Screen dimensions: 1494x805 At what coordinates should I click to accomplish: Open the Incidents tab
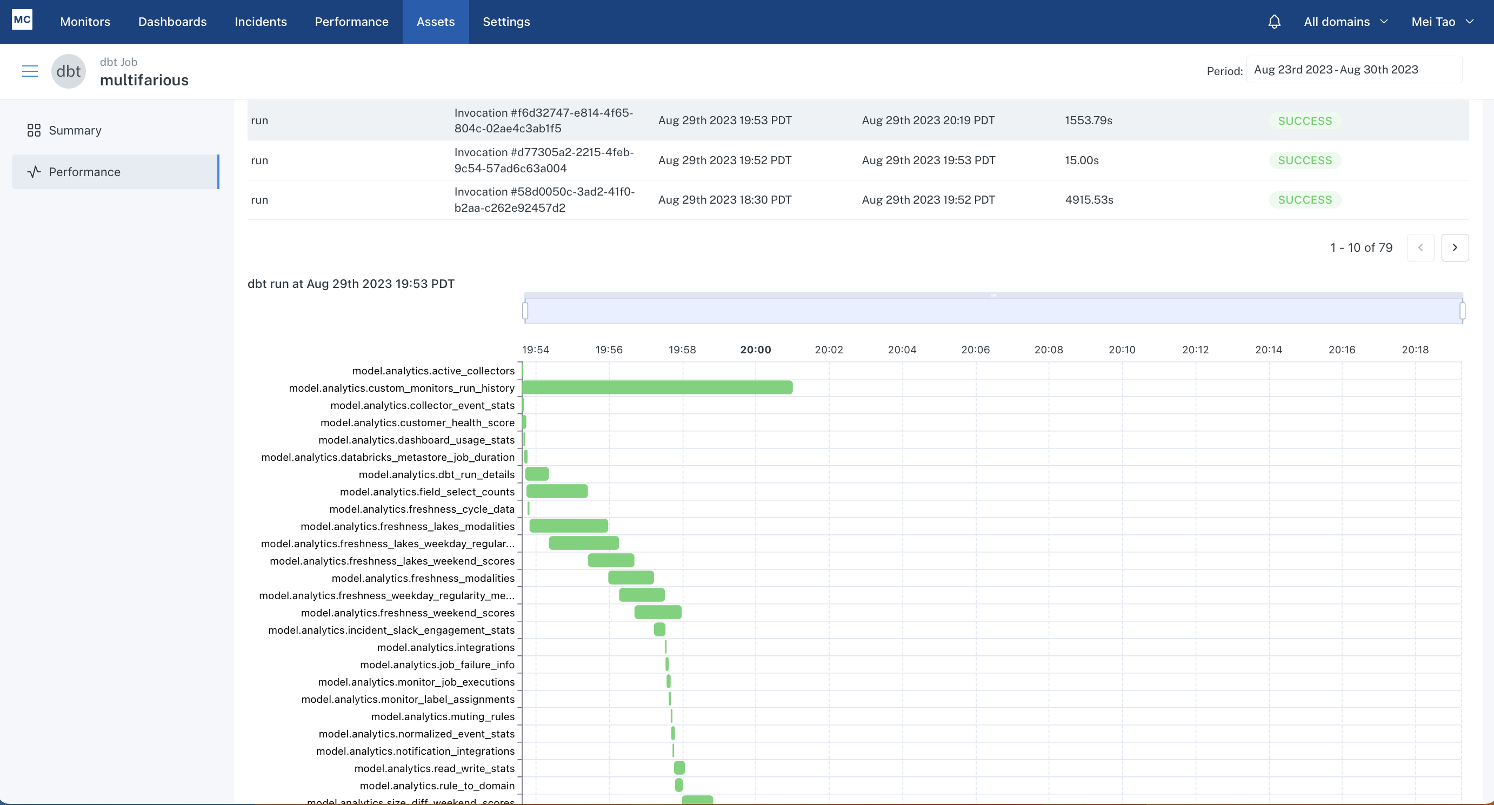261,22
